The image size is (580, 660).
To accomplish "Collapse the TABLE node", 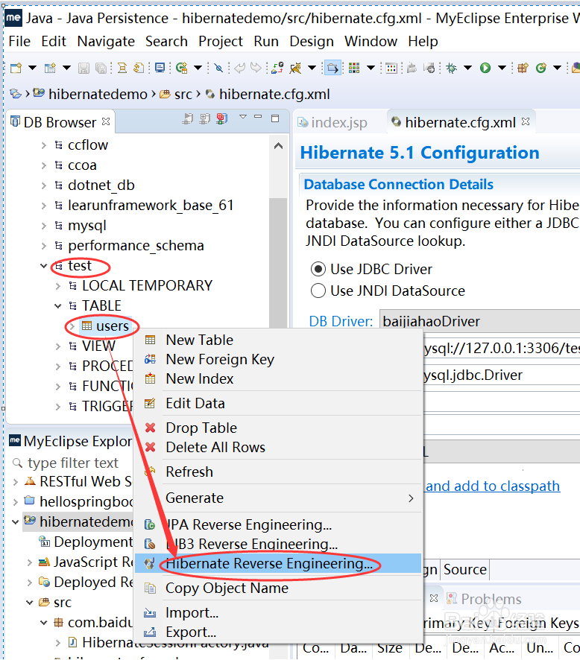I will click(58, 306).
